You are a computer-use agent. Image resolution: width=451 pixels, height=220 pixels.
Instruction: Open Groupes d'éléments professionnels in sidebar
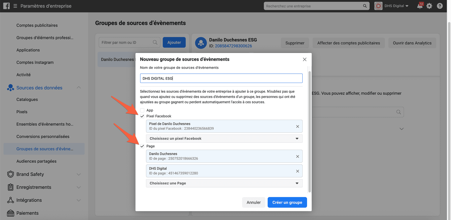click(x=45, y=38)
